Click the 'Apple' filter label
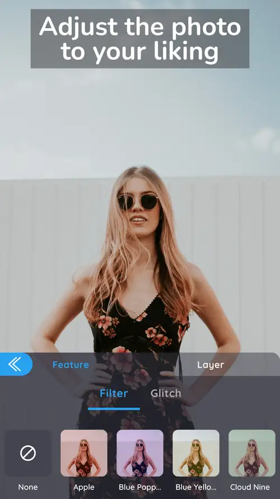Screen dimensions: 280x499 pos(84,487)
